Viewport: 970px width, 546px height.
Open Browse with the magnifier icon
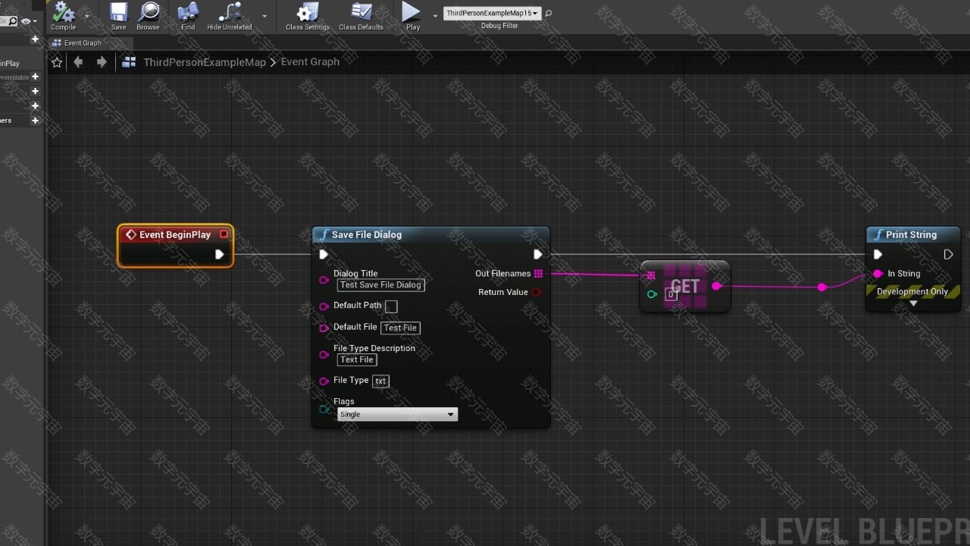tap(148, 14)
